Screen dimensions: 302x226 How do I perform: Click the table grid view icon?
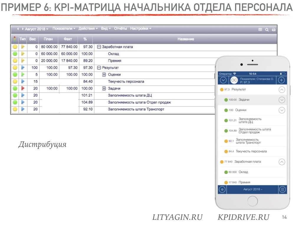[x=260, y=29]
